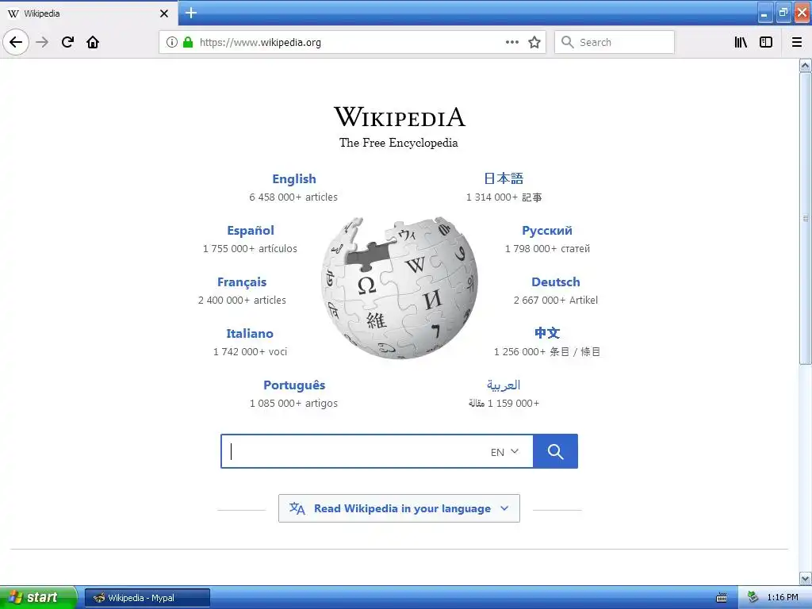812x609 pixels.
Task: Select Wikipedia - Mypal taskbar button
Action: pyautogui.click(x=147, y=598)
